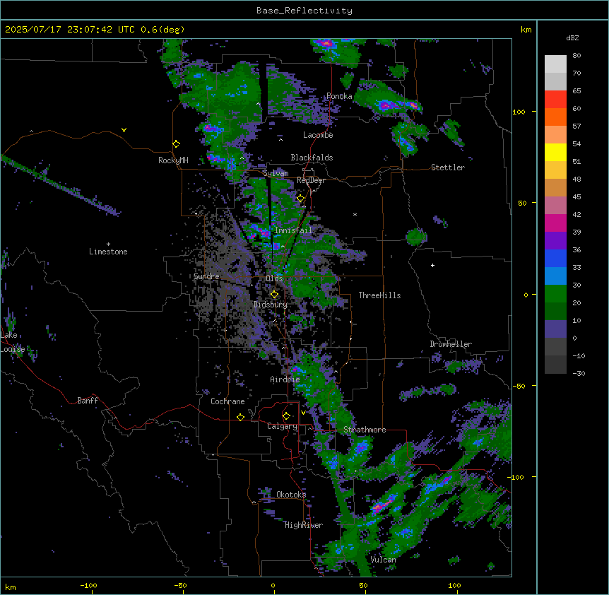The image size is (609, 595).
Task: Select the Olds label
Action: [274, 278]
